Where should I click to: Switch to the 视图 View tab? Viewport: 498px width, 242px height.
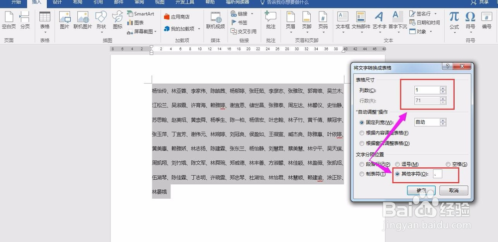pos(160,2)
